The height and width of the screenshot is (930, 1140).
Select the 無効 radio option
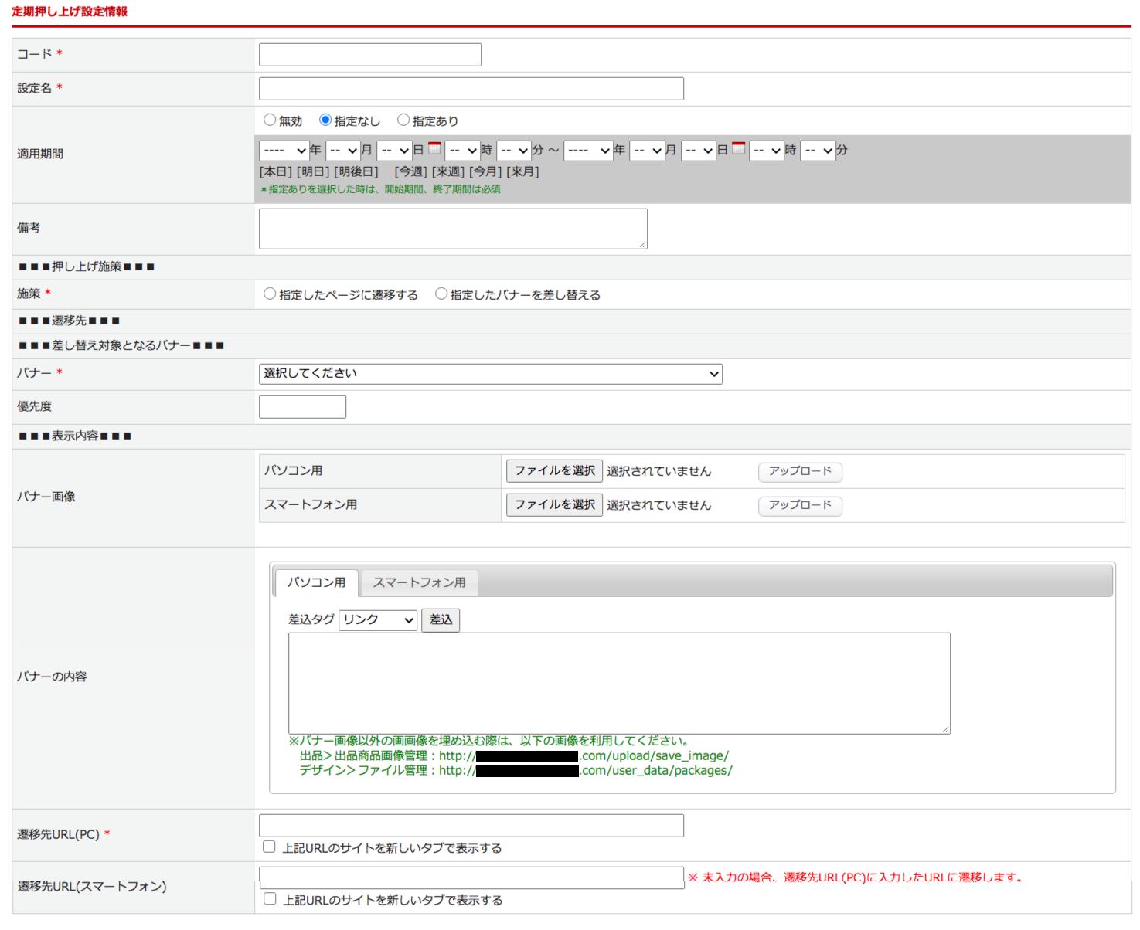(270, 120)
